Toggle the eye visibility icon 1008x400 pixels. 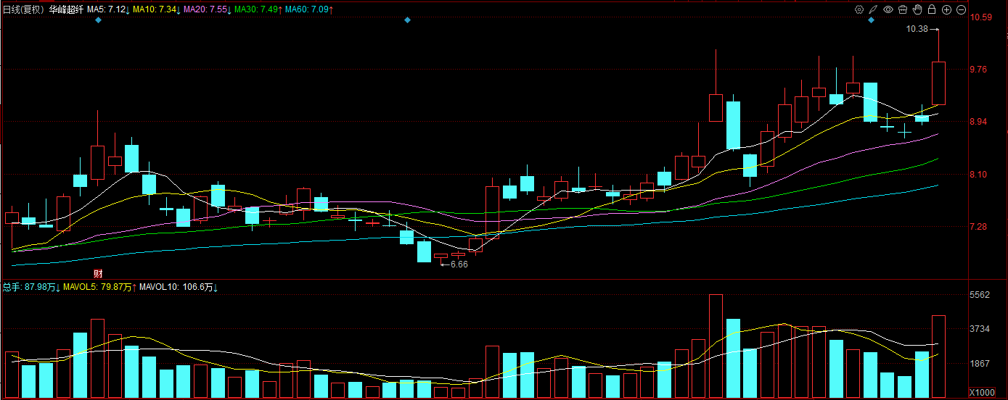point(888,9)
